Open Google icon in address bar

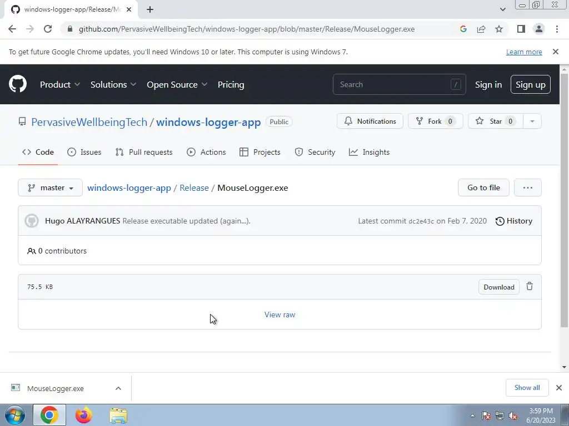click(x=463, y=29)
